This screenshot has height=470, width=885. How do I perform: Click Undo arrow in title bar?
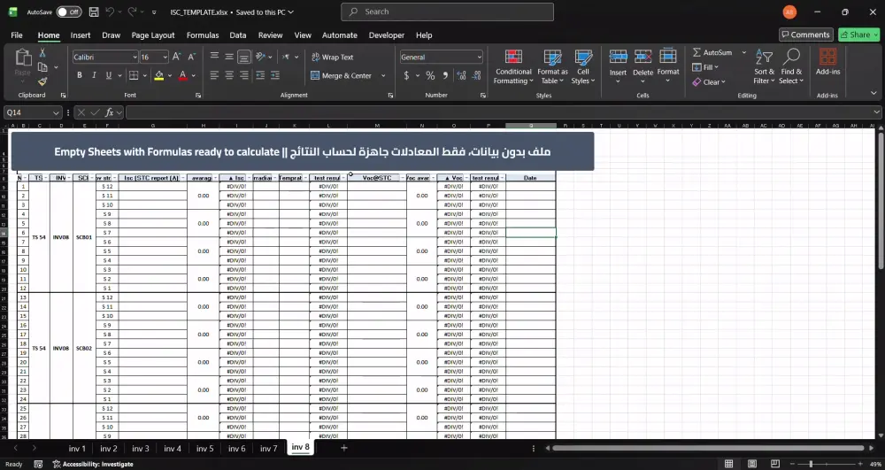[x=110, y=12]
